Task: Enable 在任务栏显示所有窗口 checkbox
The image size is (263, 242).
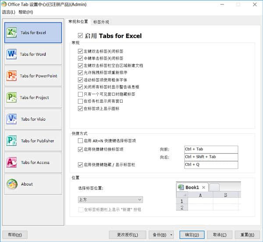Action: point(80,101)
